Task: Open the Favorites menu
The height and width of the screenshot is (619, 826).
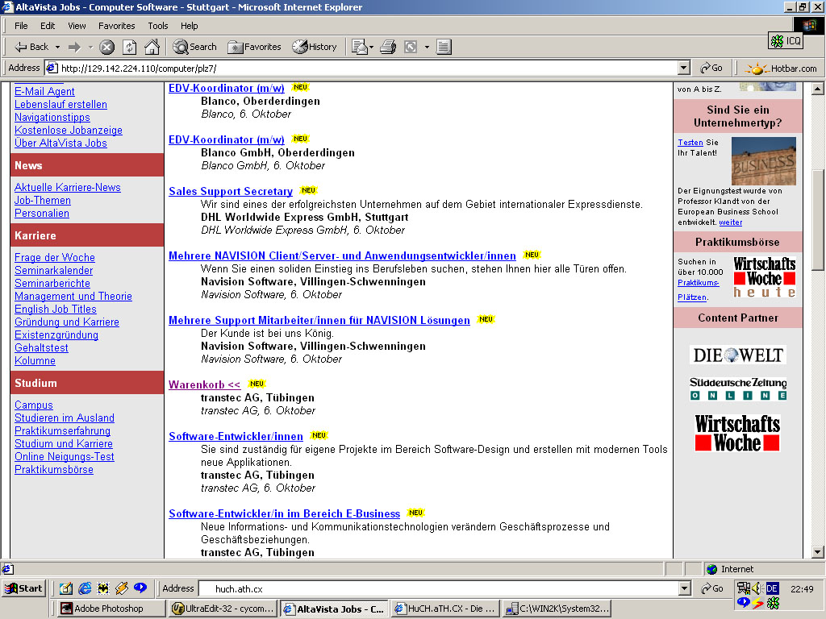Action: point(116,26)
